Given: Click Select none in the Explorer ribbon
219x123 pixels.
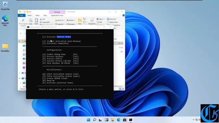Looking at the screenshot, I should pos(112,22).
